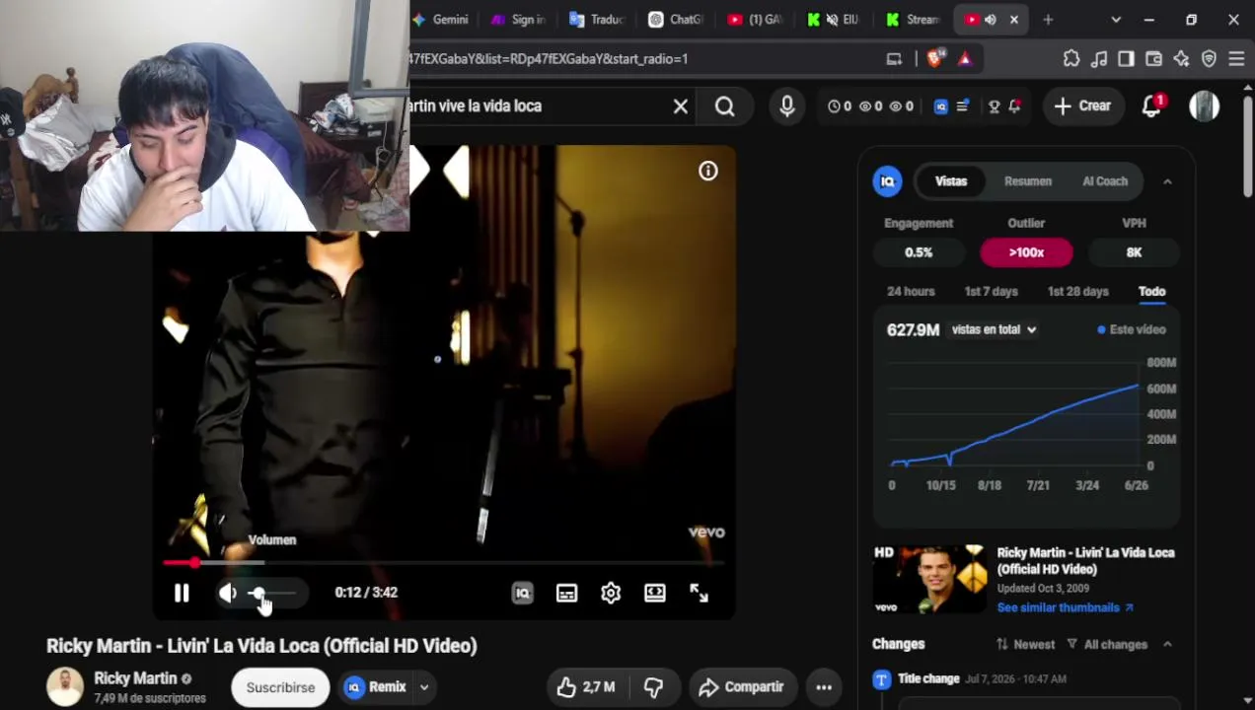1255x710 pixels.
Task: Seek along the red video progress bar
Action: pos(444,563)
